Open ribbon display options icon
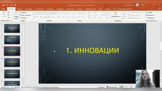This screenshot has width=162, height=91. 143,5
